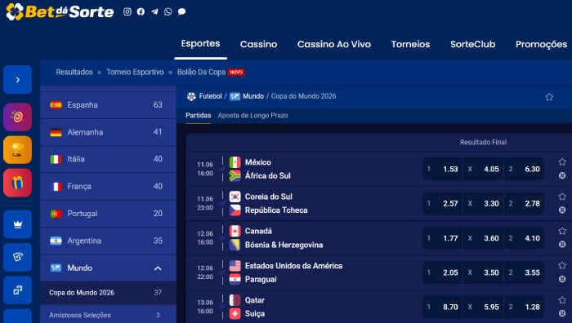Open the playing cards sidebar icon
The height and width of the screenshot is (323, 572).
click(17, 257)
